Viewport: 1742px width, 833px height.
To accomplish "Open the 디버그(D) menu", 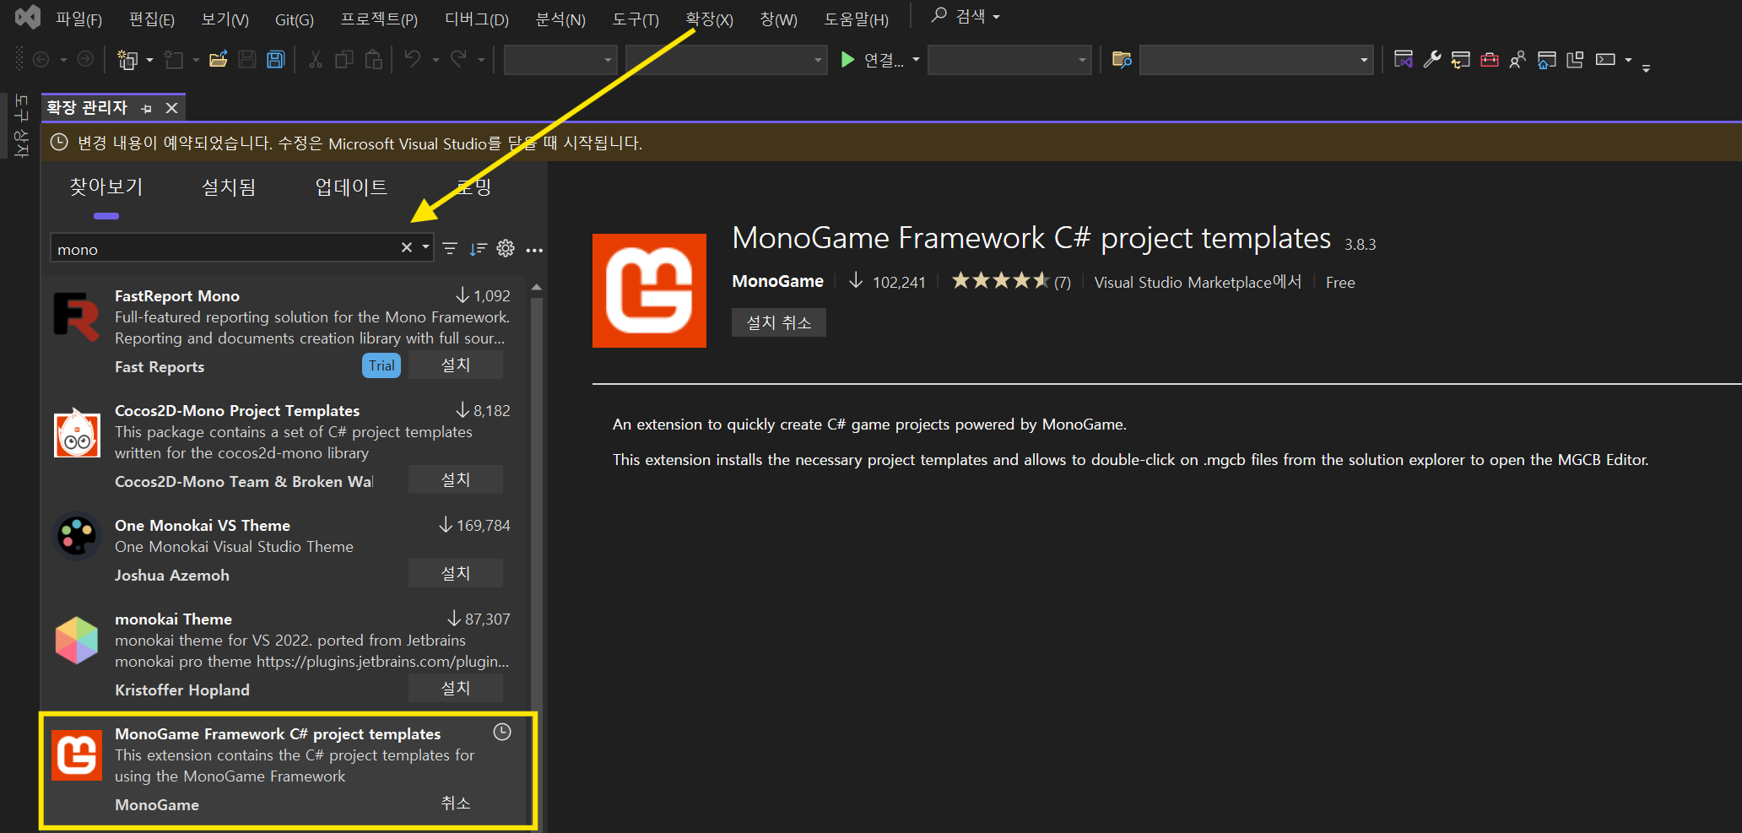I will [477, 19].
